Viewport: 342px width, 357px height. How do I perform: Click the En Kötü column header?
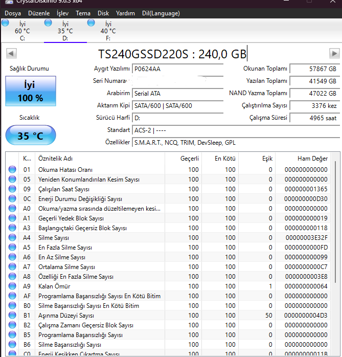point(220,159)
